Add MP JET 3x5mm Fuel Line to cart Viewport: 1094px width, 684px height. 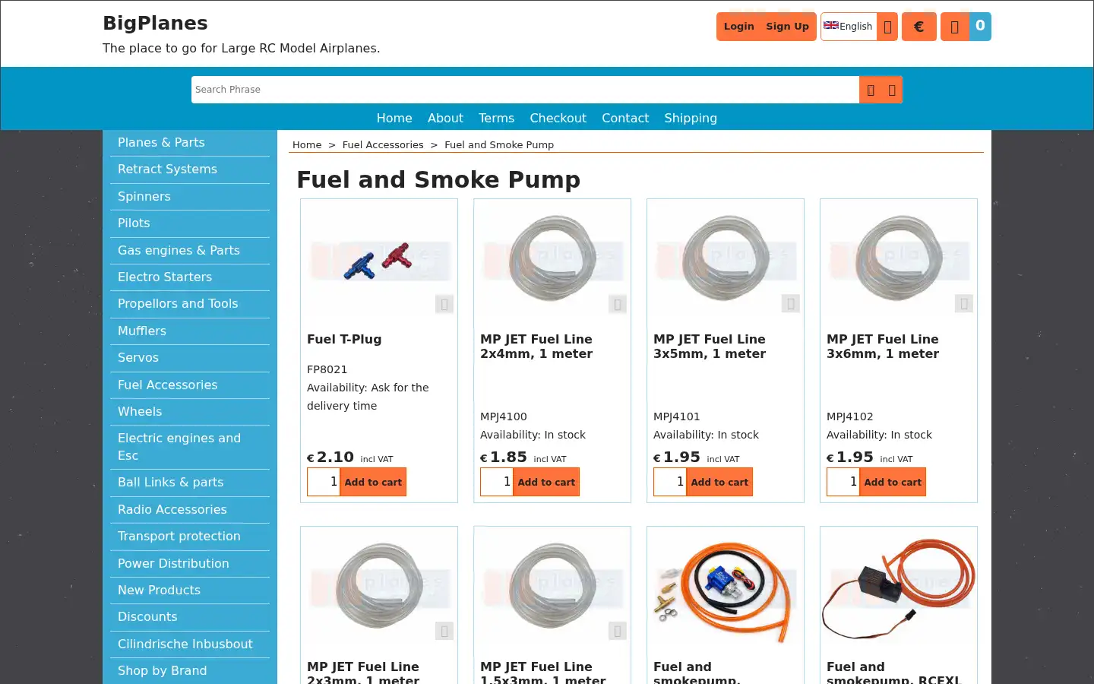click(719, 482)
